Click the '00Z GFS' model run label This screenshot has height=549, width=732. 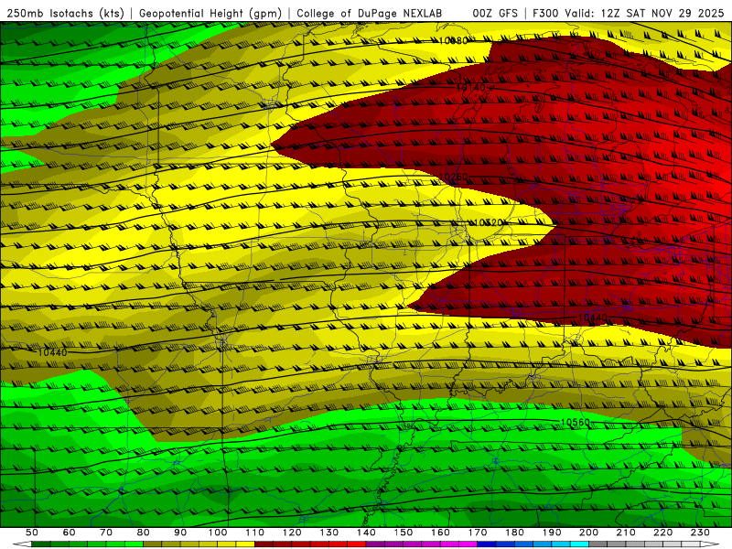click(x=495, y=13)
